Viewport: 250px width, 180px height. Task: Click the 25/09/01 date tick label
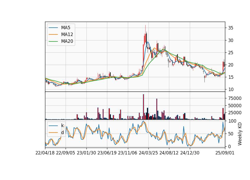225,153
